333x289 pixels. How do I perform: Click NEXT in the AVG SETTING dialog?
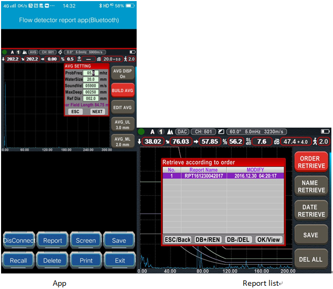(x=97, y=112)
